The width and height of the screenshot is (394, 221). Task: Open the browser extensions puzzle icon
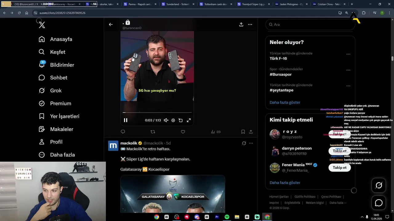pyautogui.click(x=364, y=13)
